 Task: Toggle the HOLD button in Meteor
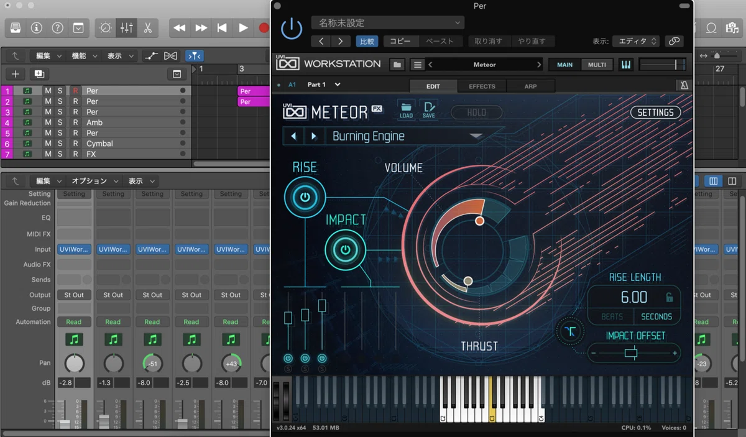click(477, 113)
